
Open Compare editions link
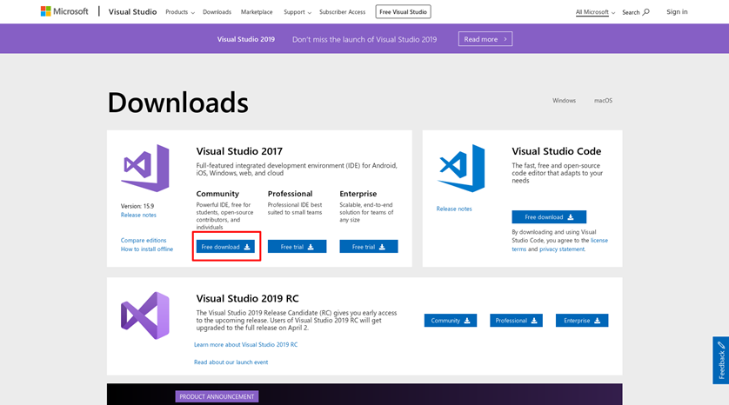tap(144, 241)
